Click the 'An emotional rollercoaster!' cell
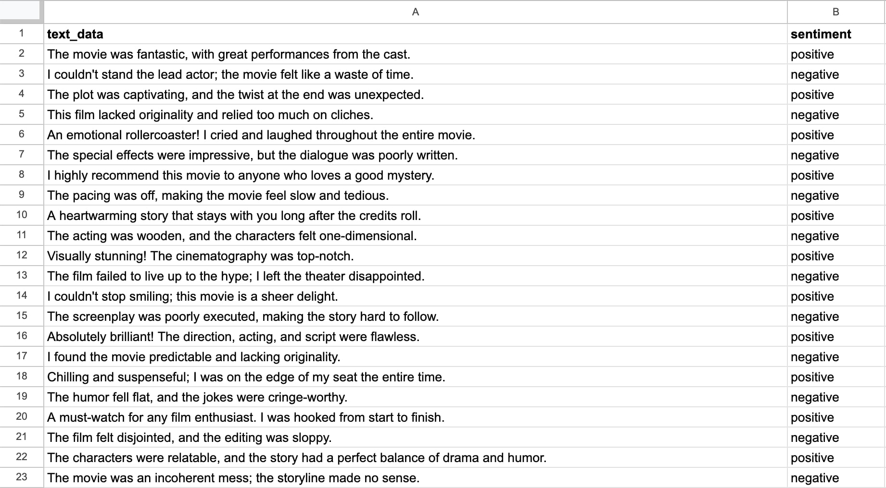886x488 pixels. click(416, 135)
